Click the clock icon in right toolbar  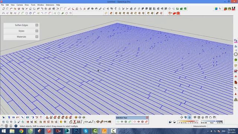click(235, 54)
